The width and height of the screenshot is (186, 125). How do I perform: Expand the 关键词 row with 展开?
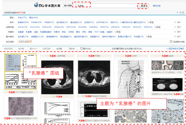pyautogui.click(x=178, y=32)
